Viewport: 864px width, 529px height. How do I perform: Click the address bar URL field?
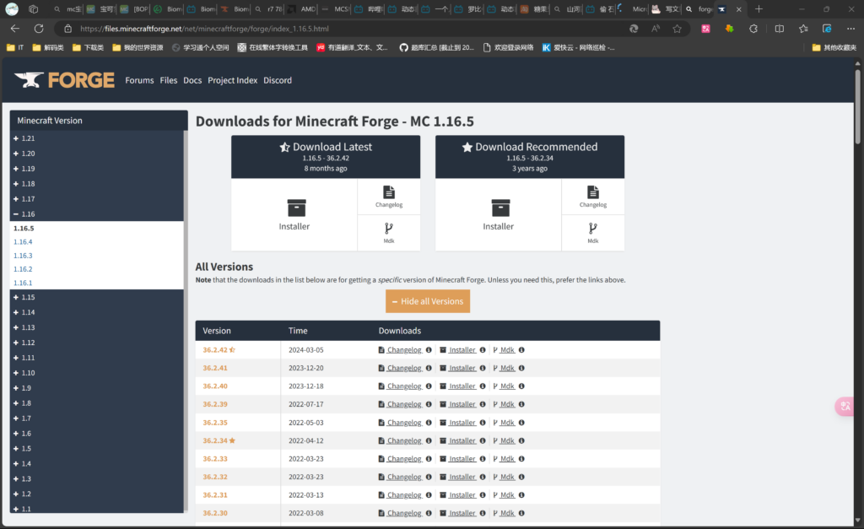coord(337,29)
